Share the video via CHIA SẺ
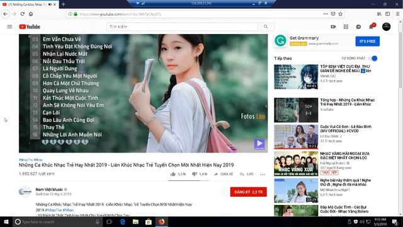The width and height of the screenshot is (403, 227). 224,174
